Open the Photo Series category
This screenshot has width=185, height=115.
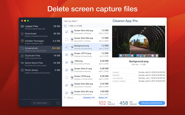coord(40,71)
